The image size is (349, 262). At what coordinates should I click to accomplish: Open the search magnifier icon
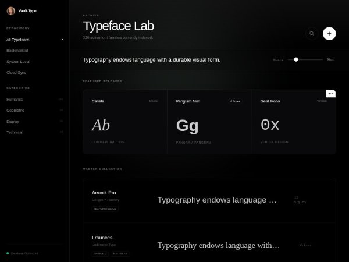point(312,34)
